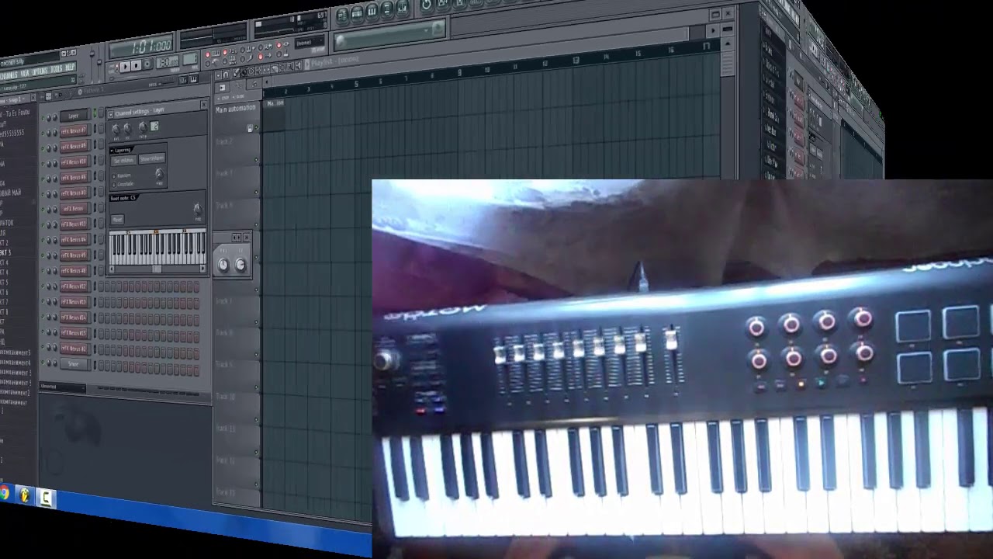Viewport: 993px width, 559px height.
Task: Click arrow buttons on small two-knob panel
Action: pos(236,237)
